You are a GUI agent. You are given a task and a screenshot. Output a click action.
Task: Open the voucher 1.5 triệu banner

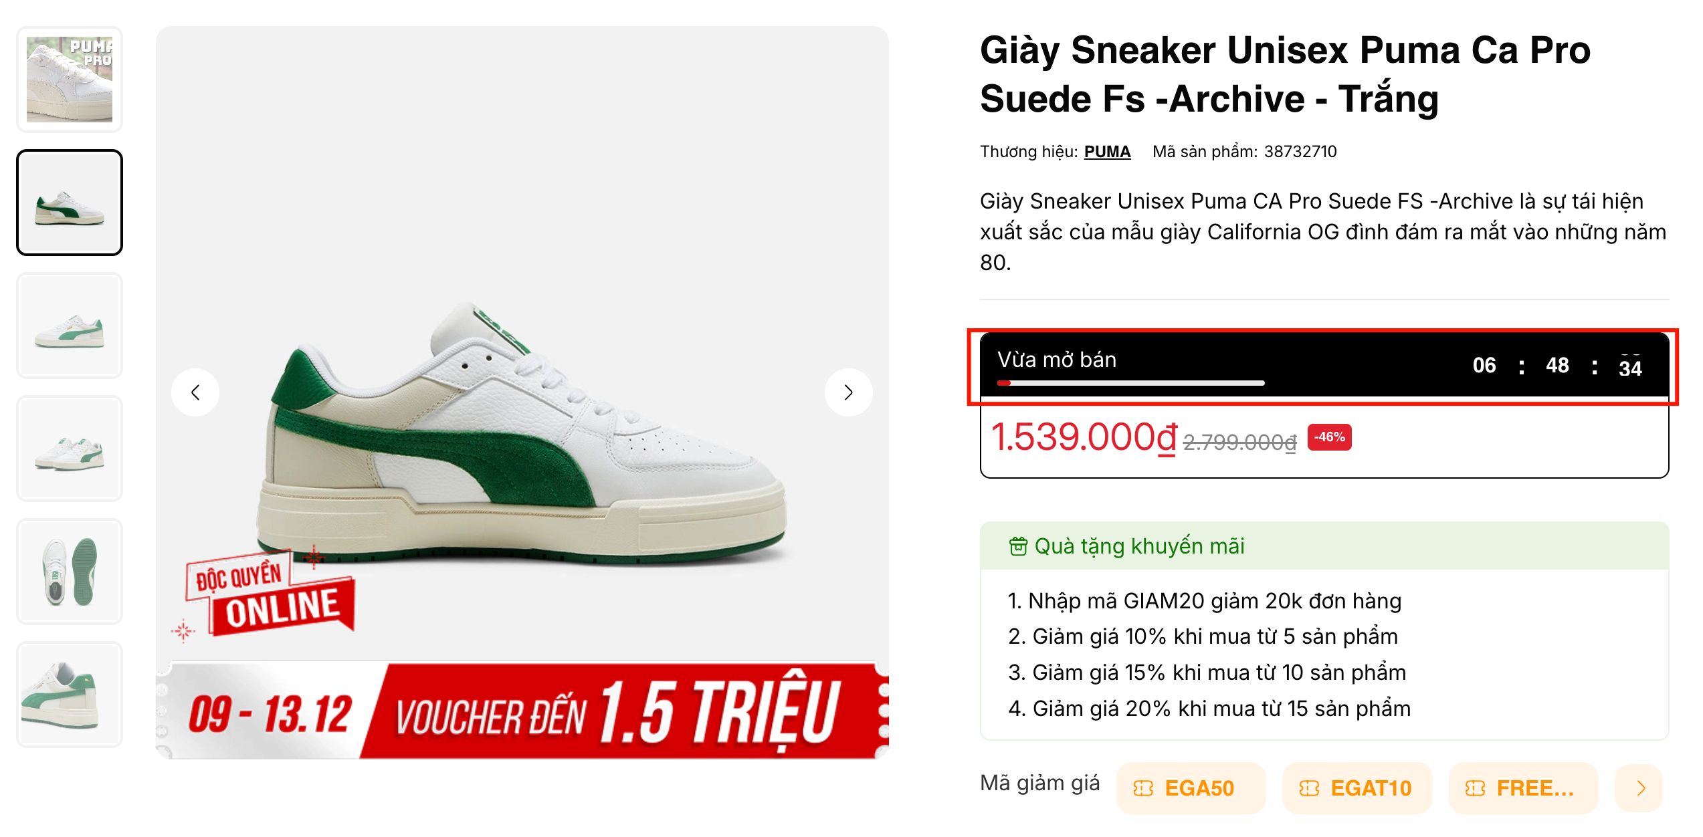click(x=522, y=711)
